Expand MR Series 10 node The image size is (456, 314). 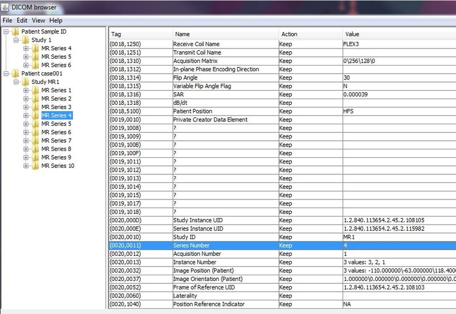click(26, 166)
